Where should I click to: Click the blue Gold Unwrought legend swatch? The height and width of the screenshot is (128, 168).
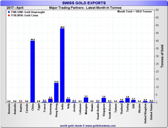click(x=9, y=12)
